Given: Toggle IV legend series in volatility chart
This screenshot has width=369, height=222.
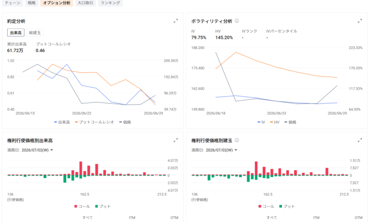Looking at the screenshot, I should [261, 122].
